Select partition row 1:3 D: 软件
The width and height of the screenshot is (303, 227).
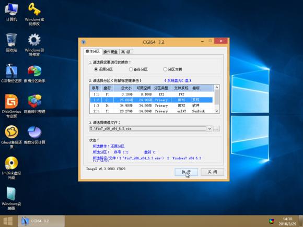click(151, 105)
